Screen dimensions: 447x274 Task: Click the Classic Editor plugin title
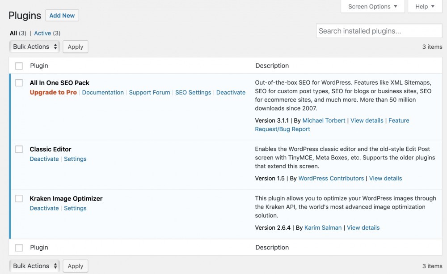point(51,149)
